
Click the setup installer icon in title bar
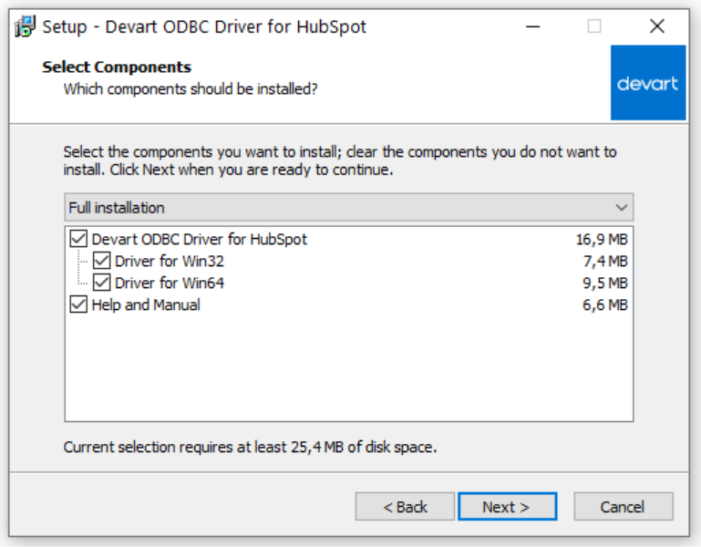click(x=26, y=26)
